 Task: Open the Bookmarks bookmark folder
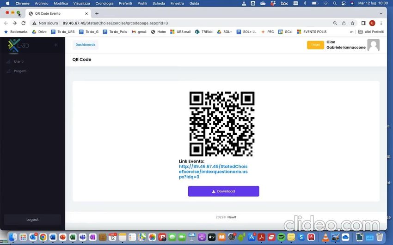tap(16, 32)
